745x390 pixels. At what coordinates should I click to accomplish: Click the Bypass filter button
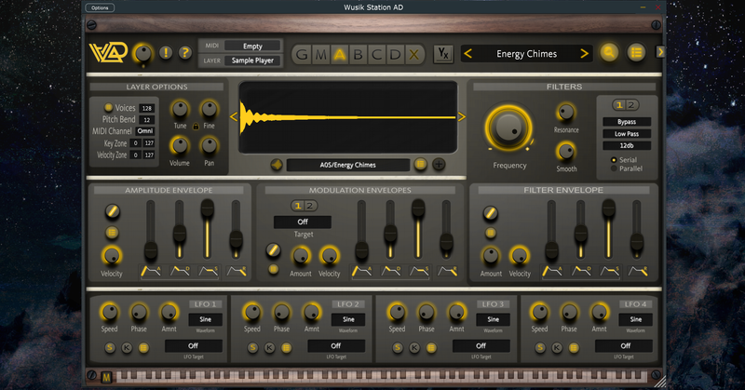627,122
